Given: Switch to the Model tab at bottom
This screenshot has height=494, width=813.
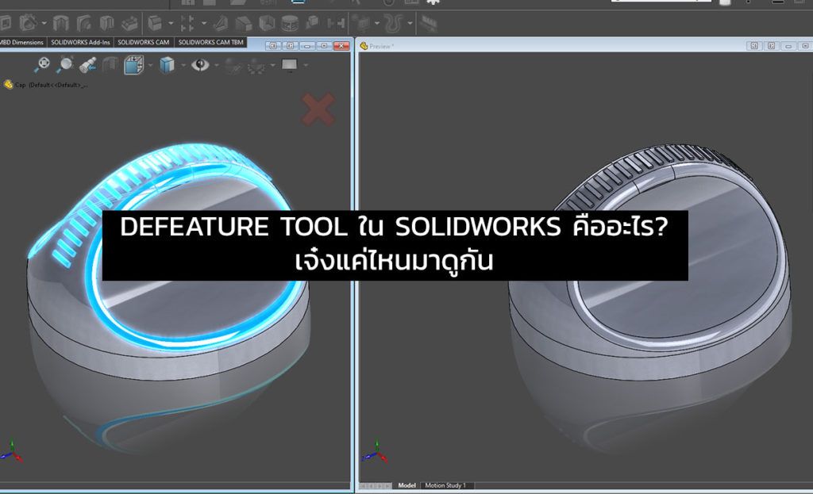Looking at the screenshot, I should (407, 485).
